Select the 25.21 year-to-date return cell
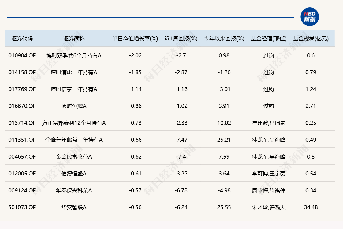Viewport: 343px width, 229px height. point(224,140)
